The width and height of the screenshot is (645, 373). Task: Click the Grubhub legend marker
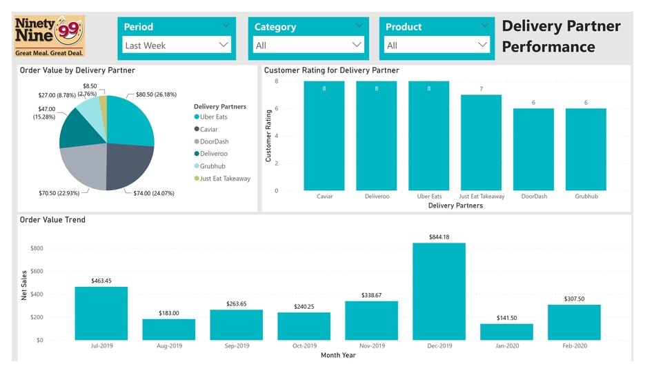click(x=197, y=167)
